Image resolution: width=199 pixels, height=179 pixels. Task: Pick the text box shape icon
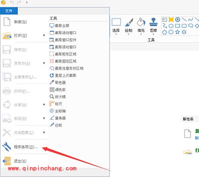point(165,20)
